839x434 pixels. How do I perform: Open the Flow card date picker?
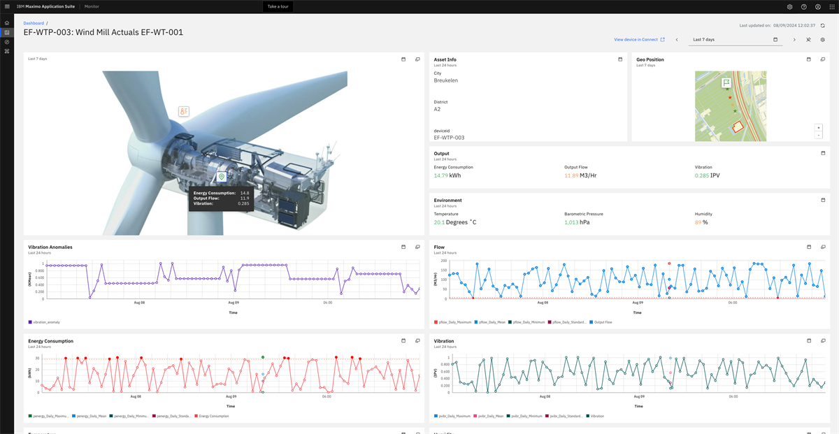click(809, 247)
